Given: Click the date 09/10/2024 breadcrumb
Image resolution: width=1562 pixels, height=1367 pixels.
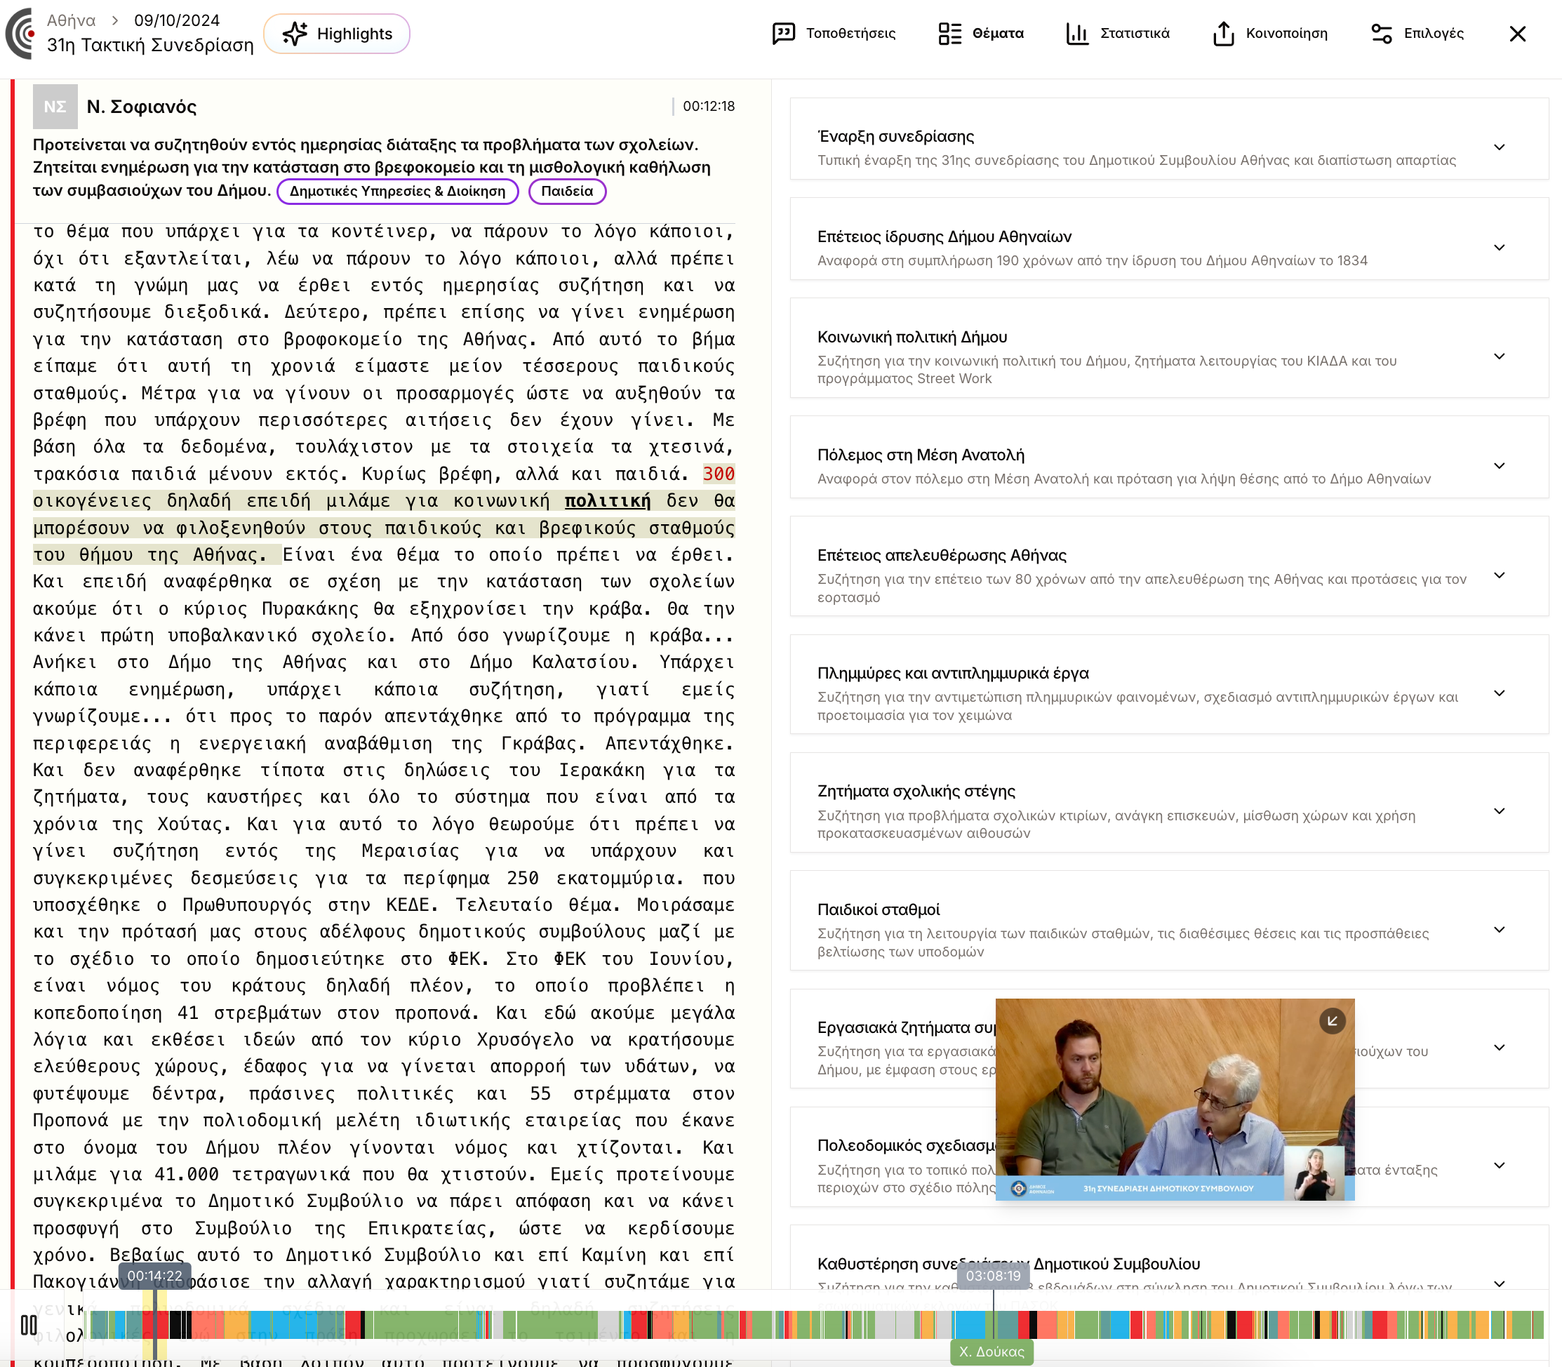Looking at the screenshot, I should click(x=177, y=20).
